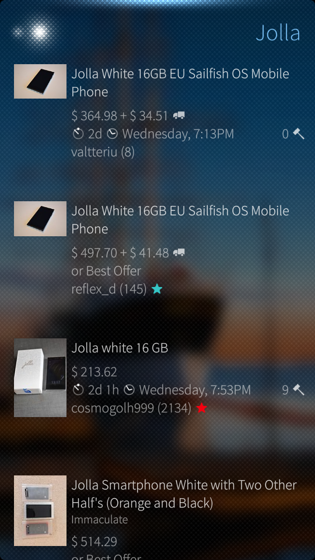Viewport: 315px width, 560px height.
Task: Click thumbnail of three Other Half covers
Action: pos(40,510)
